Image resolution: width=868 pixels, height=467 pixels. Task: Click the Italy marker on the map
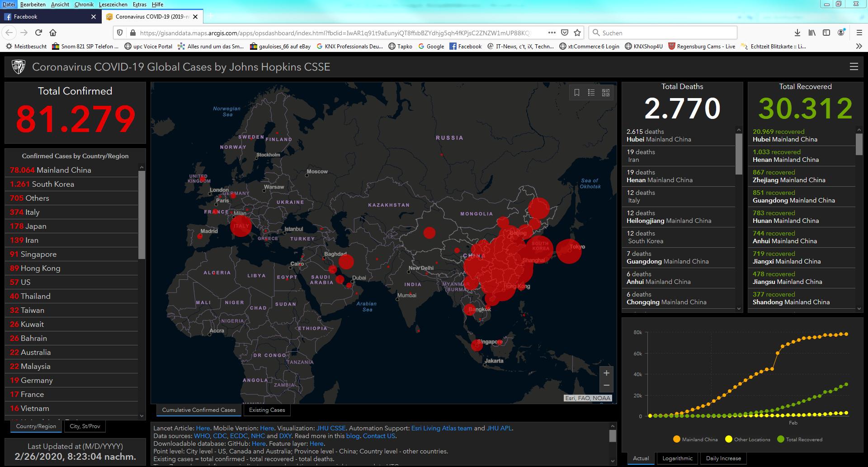(241, 226)
